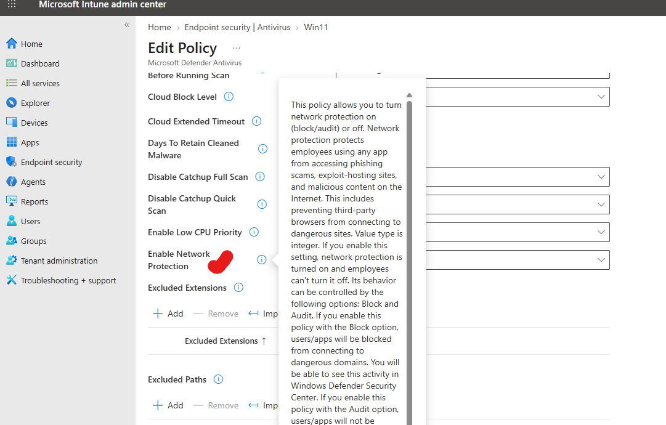Show info for Days To Retain Cleaned Malware
666x425 pixels.
[263, 148]
